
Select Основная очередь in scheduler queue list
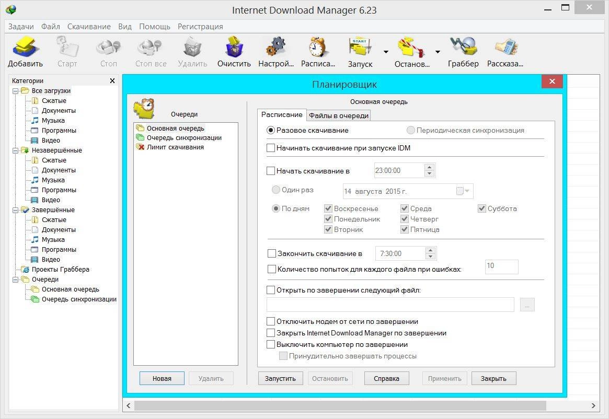tap(175, 128)
